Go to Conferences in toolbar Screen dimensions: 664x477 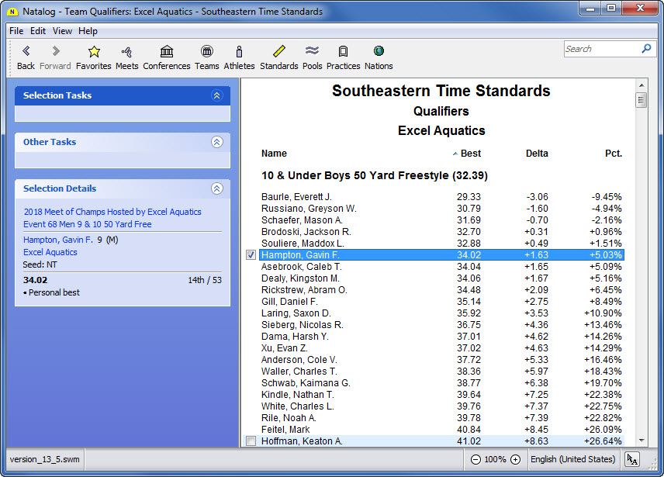tap(166, 52)
